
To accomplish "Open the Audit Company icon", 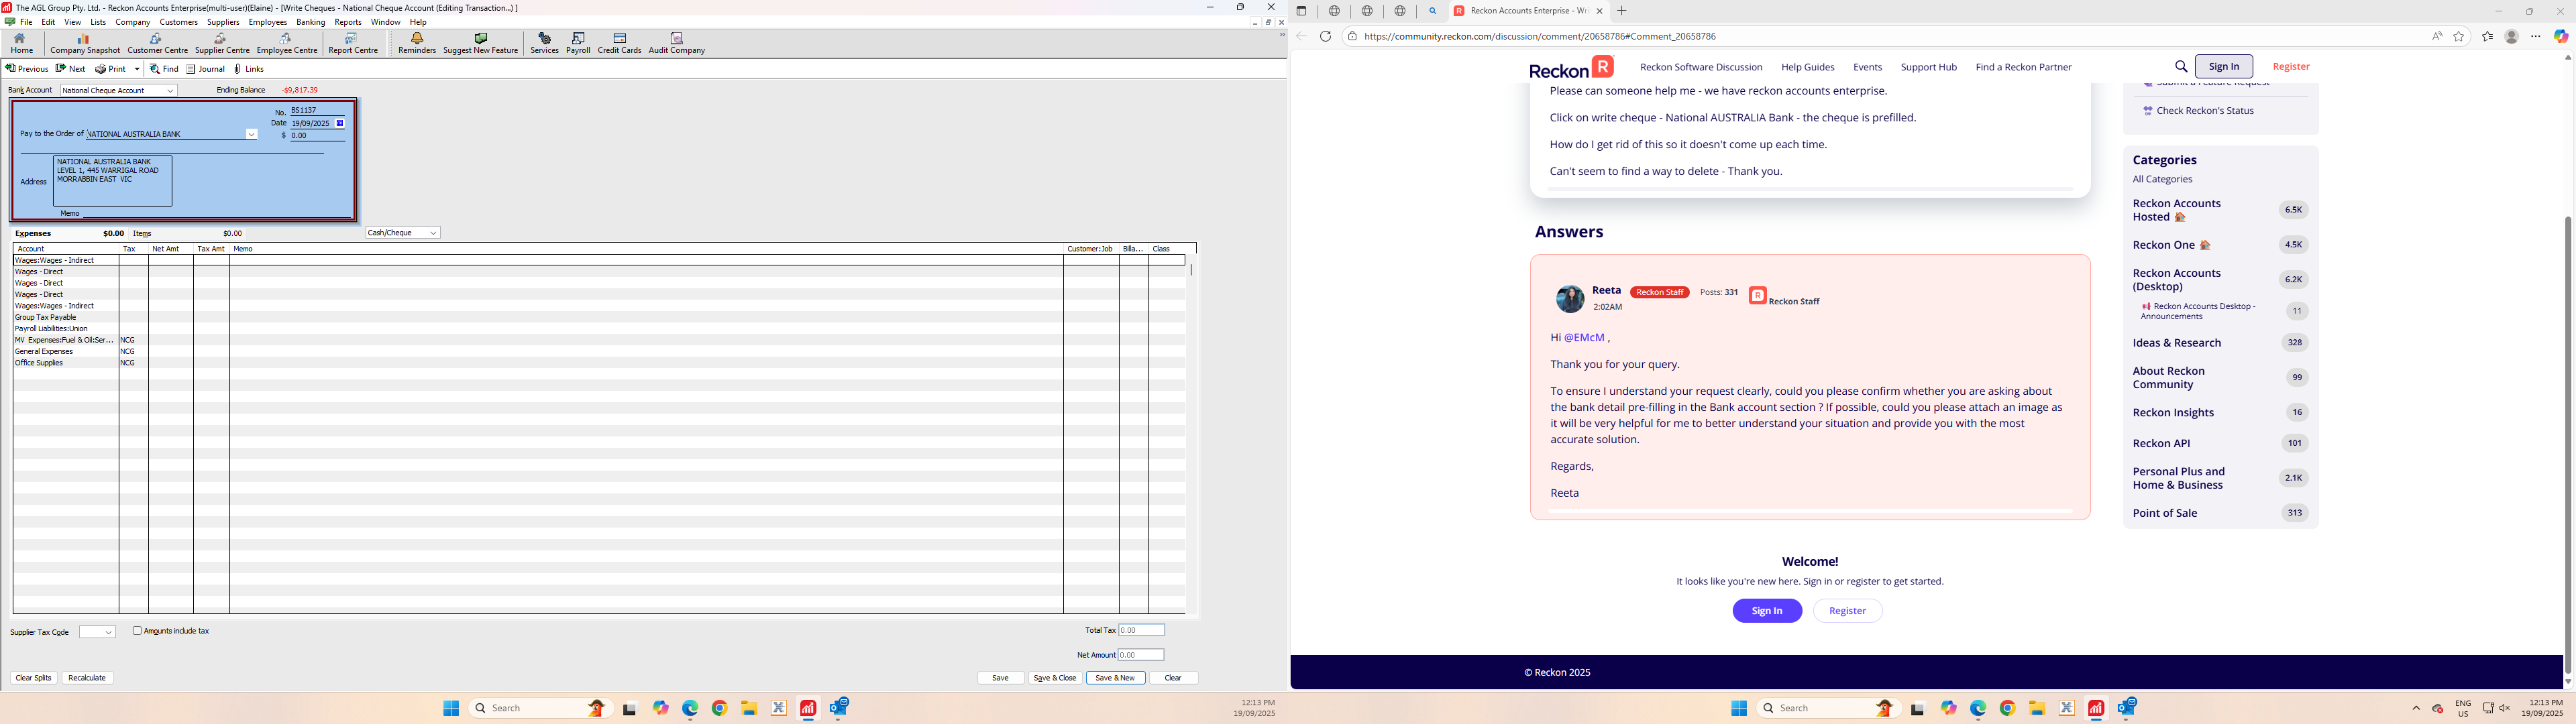I will [x=677, y=44].
